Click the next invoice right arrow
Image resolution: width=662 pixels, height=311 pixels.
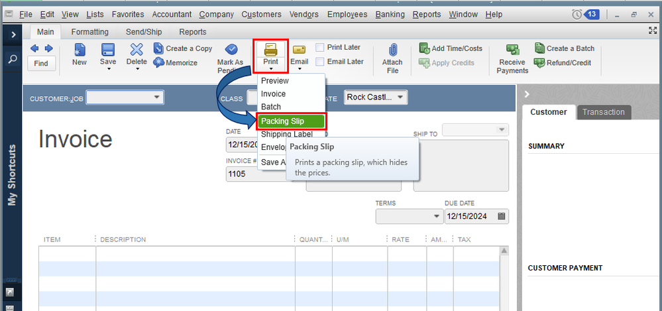pos(48,48)
